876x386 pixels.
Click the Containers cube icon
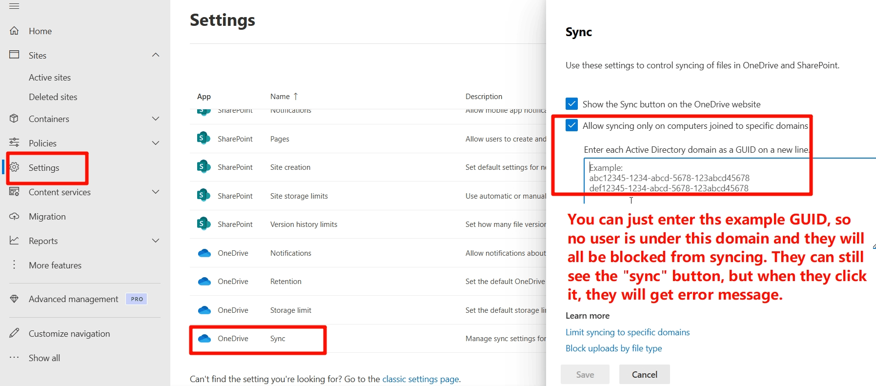(x=14, y=119)
